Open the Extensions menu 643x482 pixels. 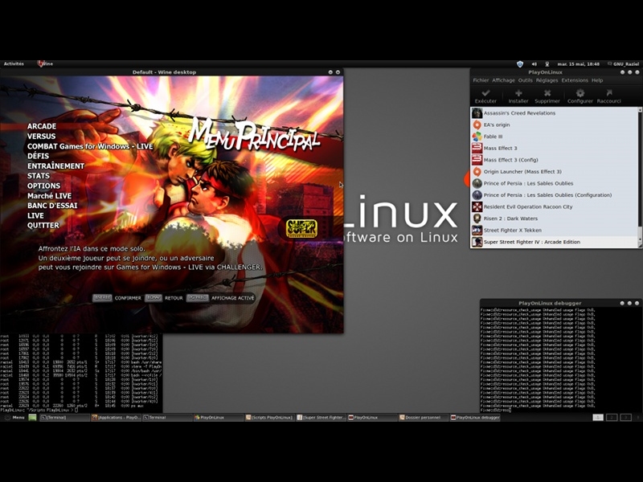coord(575,80)
